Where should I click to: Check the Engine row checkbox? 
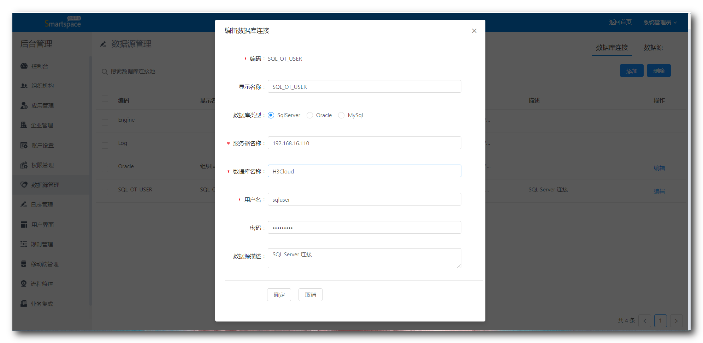point(105,122)
